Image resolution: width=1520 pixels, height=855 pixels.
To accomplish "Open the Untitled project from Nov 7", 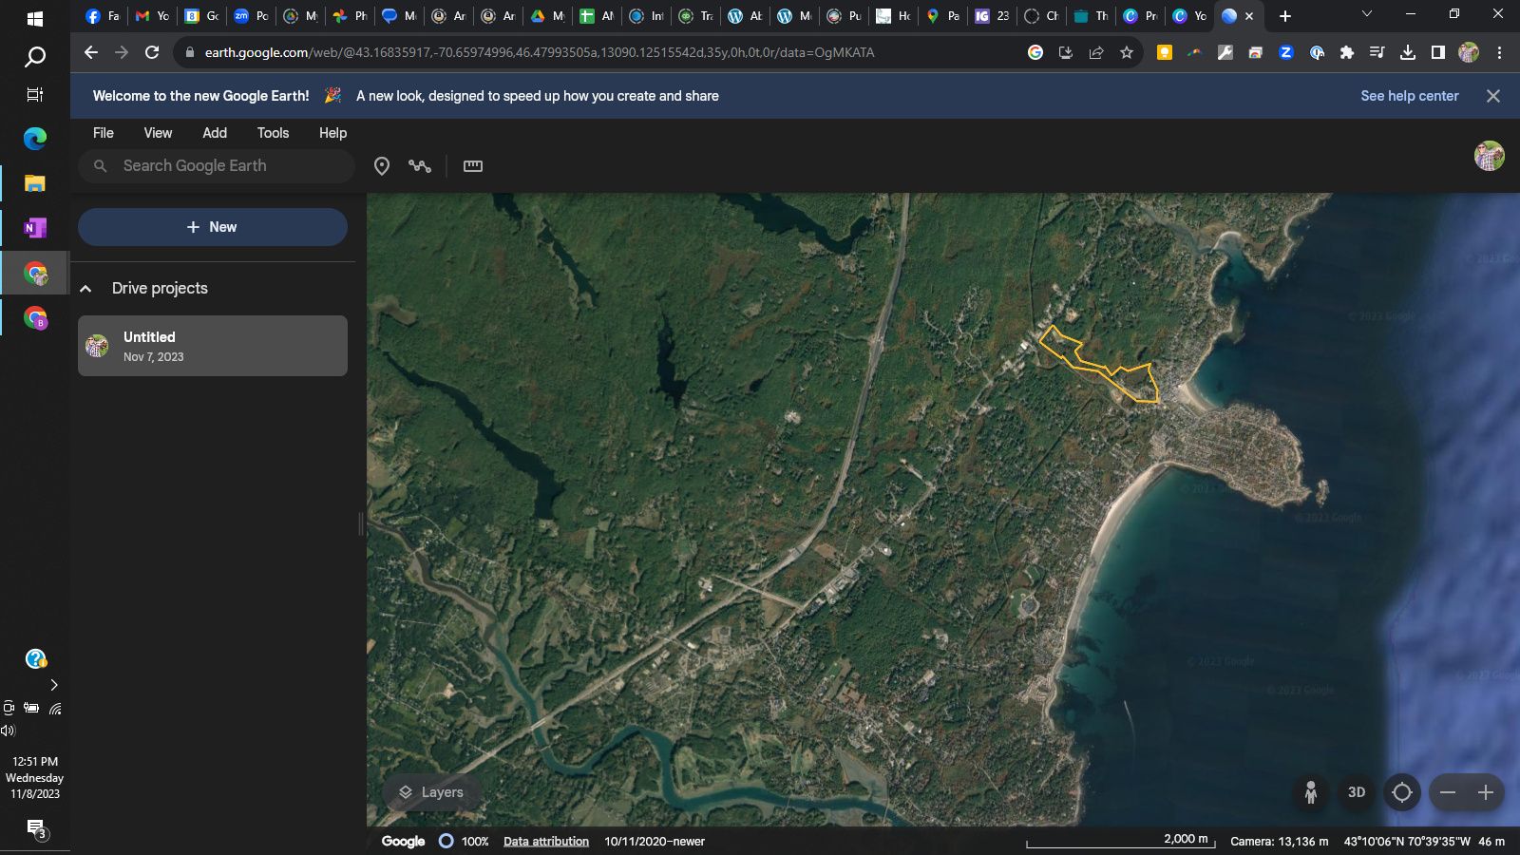I will click(x=213, y=346).
